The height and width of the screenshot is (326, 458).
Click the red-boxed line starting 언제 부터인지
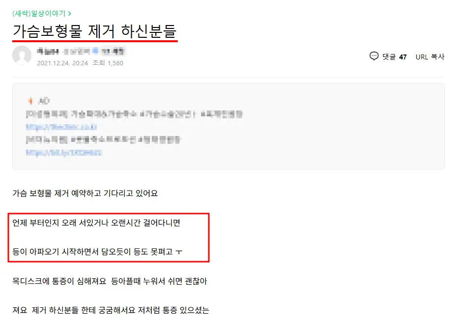[x=96, y=223]
